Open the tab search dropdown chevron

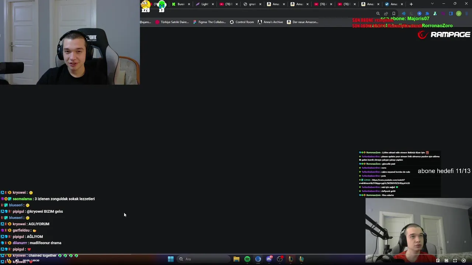tap(432, 4)
